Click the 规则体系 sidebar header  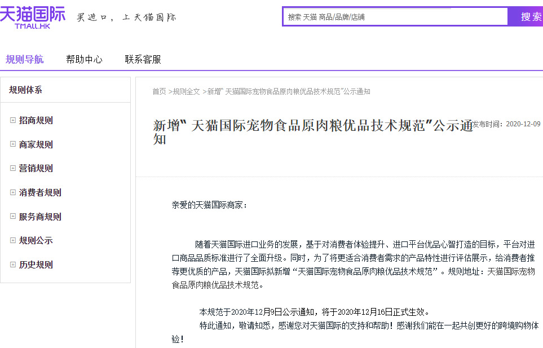25,90
